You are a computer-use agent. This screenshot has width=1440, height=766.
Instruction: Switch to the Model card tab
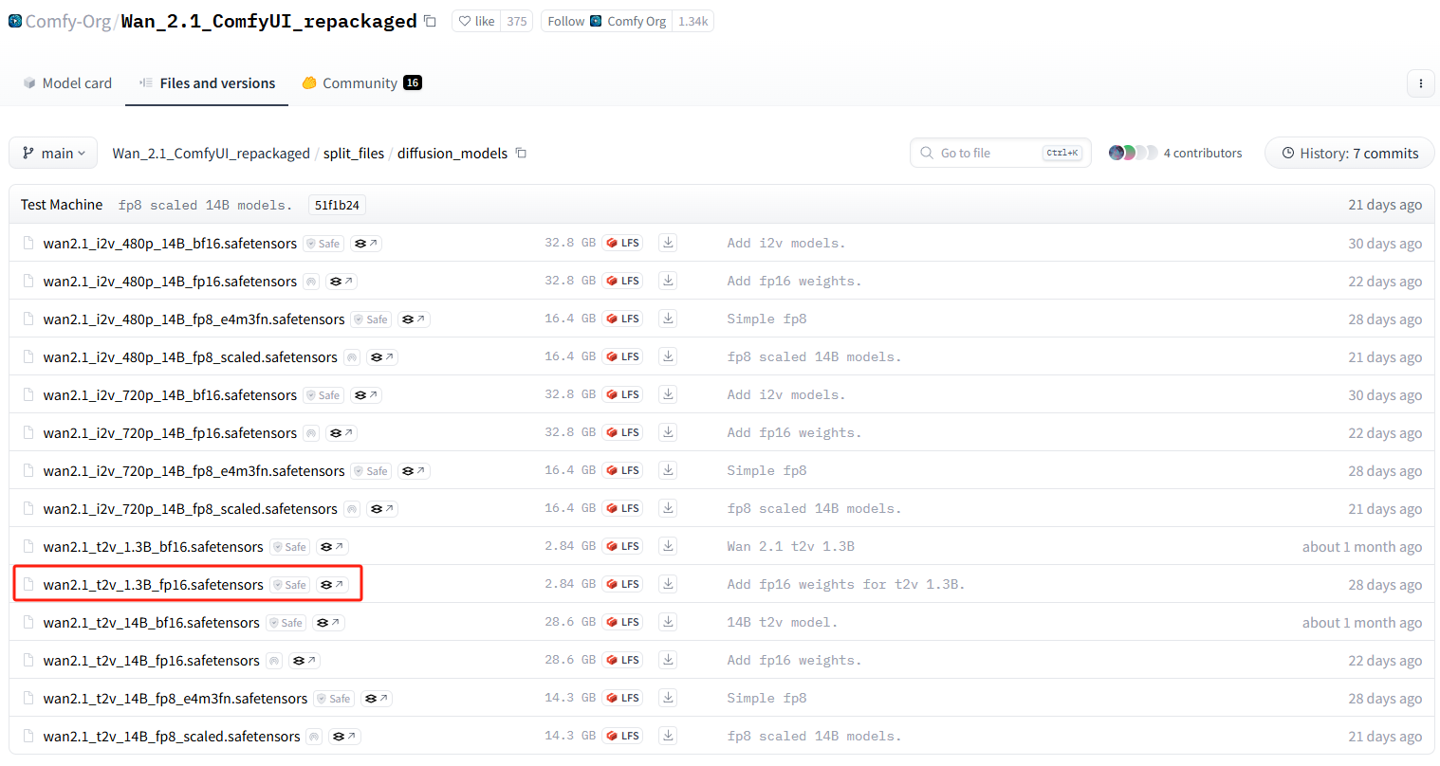click(67, 83)
